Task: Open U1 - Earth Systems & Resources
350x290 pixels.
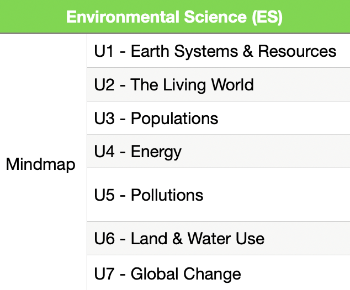Action: (215, 51)
